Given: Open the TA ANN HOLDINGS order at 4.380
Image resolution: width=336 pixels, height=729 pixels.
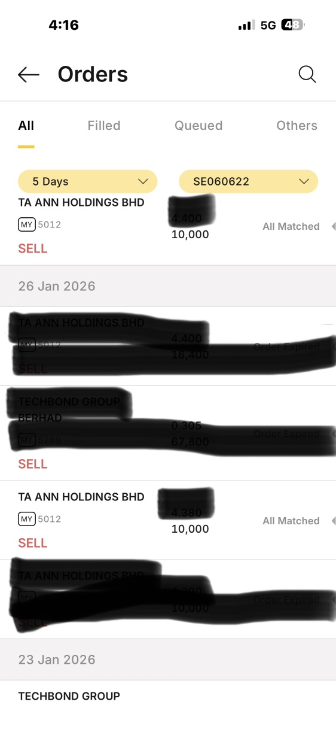Looking at the screenshot, I should (168, 520).
